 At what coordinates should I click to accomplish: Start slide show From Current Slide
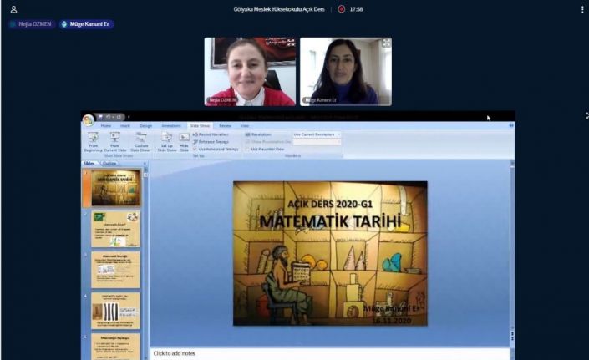(115, 142)
